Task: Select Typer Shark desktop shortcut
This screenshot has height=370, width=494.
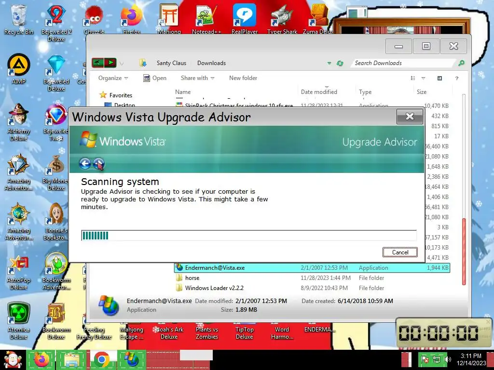Action: tap(282, 19)
